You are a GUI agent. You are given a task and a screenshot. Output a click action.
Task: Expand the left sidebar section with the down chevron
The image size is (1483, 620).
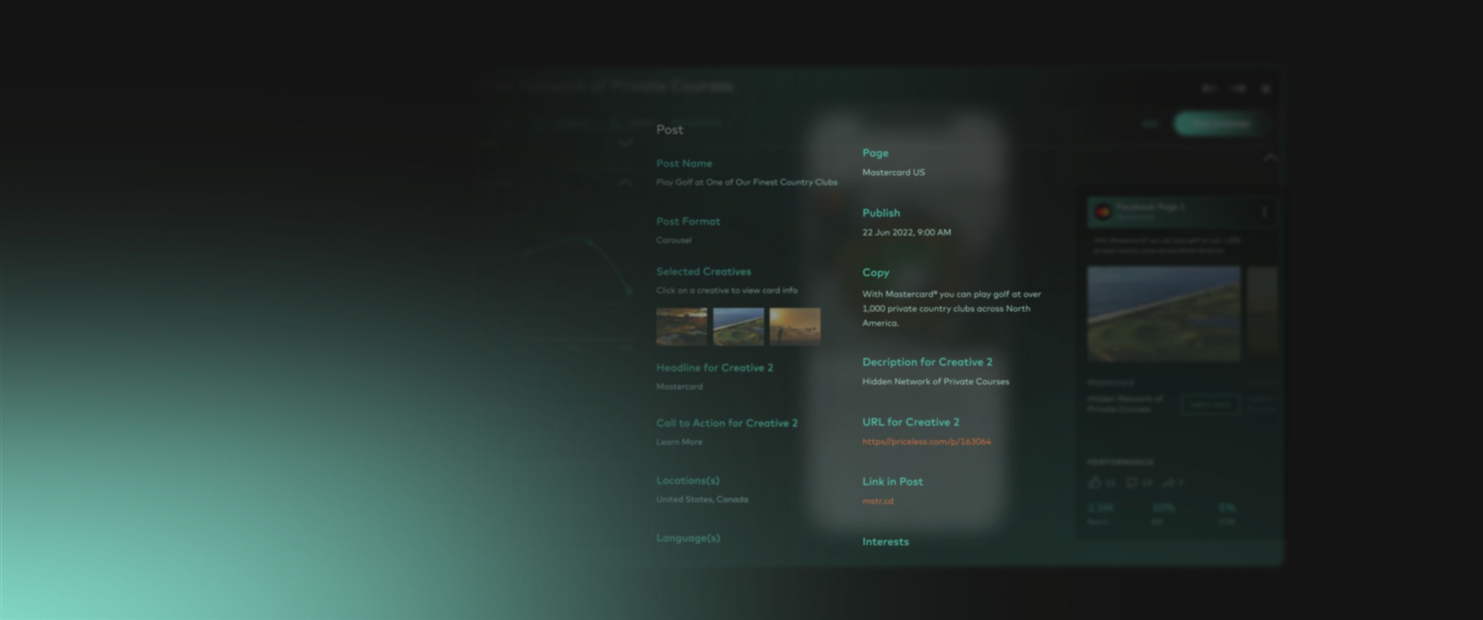625,143
